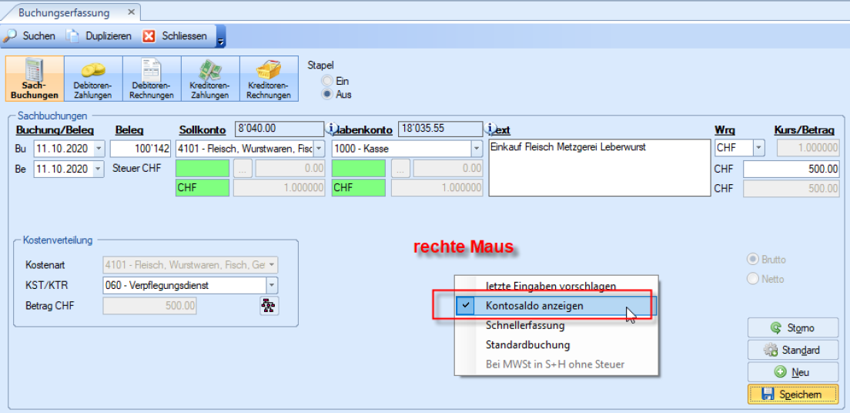Switch to Sach-Buchungen mode
This screenshot has width=850, height=413.
(35, 79)
